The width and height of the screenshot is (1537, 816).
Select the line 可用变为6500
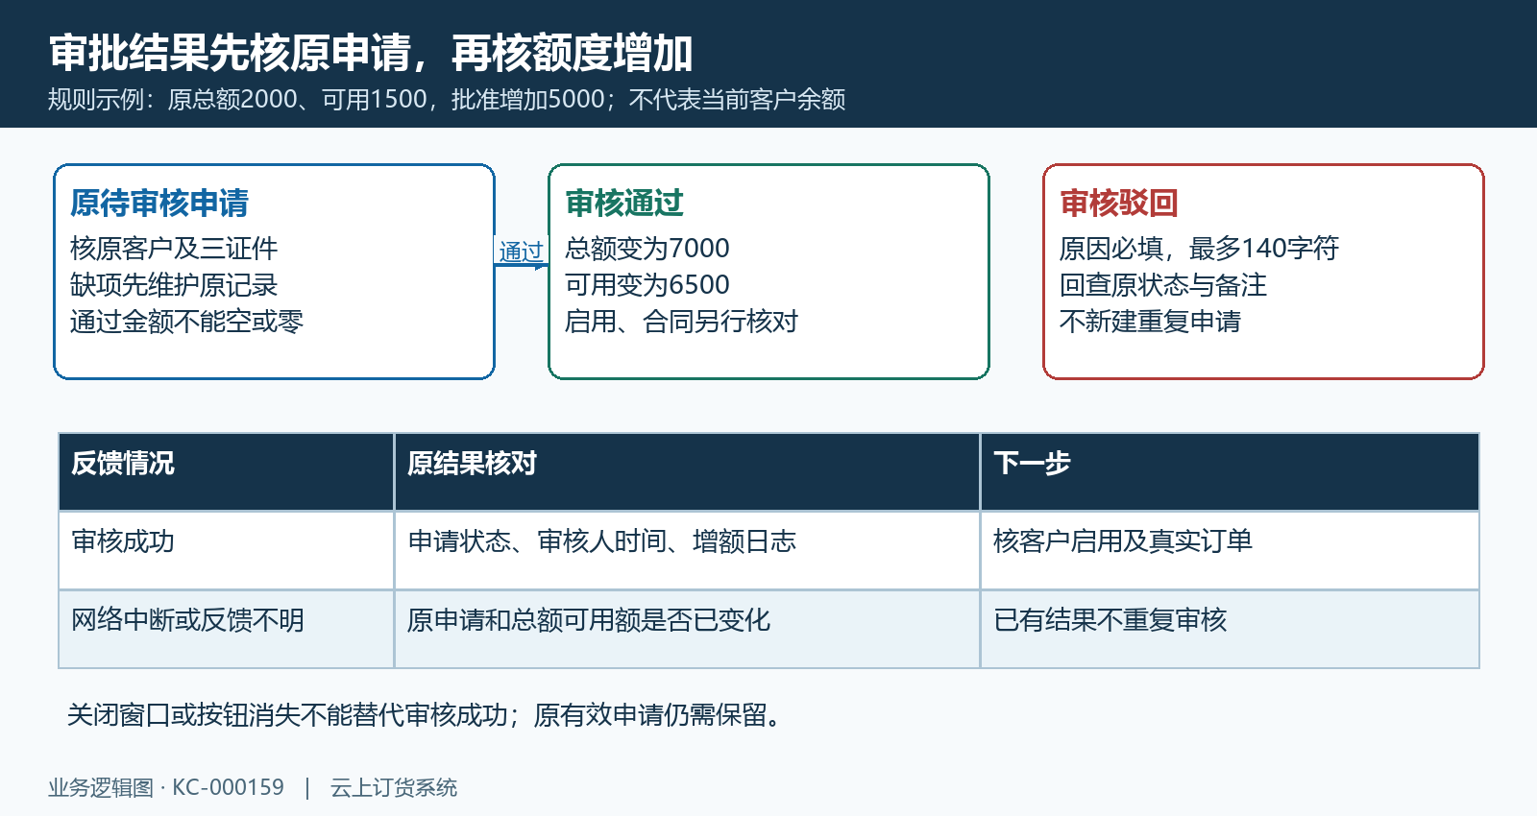click(647, 285)
